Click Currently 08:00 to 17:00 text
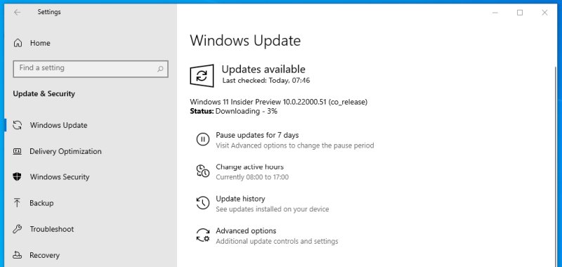562x267 pixels. pyautogui.click(x=252, y=177)
